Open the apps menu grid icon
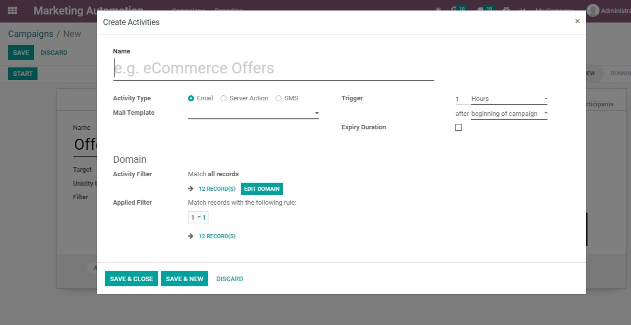This screenshot has height=325, width=631. point(12,10)
